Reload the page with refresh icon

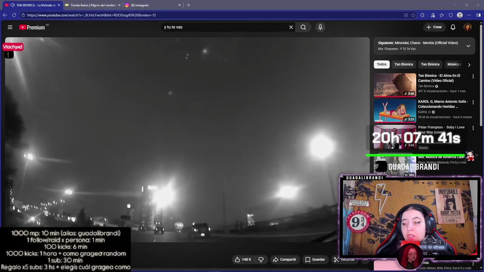14,15
